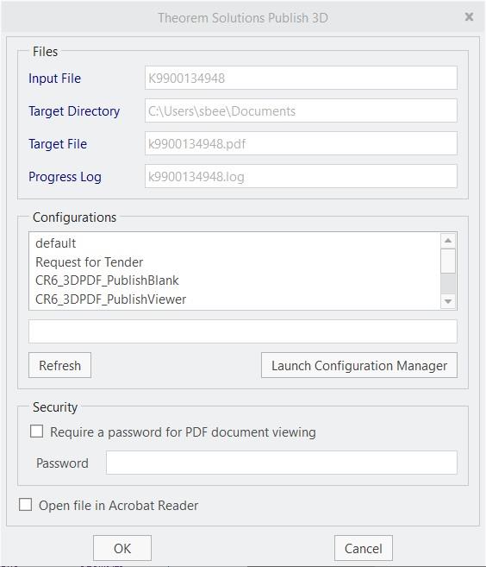This screenshot has height=567, width=486.
Task: Click the Password input field
Action: click(281, 463)
